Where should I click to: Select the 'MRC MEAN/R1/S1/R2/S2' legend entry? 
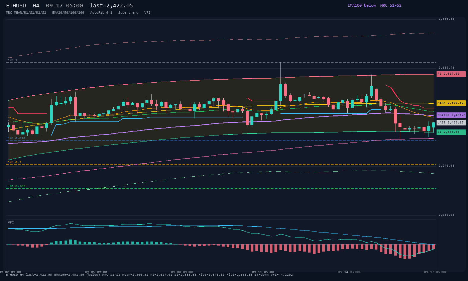26,13
